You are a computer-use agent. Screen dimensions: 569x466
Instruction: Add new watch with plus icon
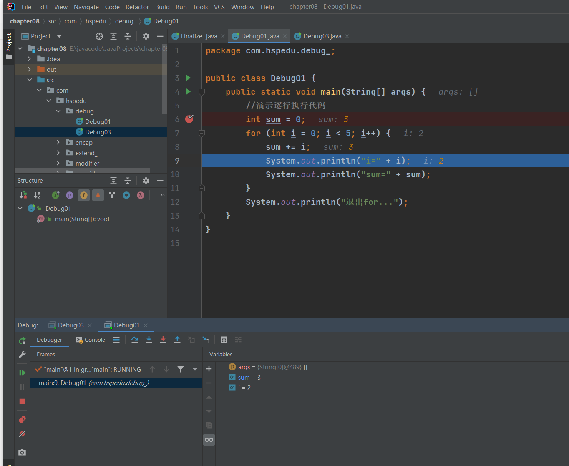(x=209, y=369)
